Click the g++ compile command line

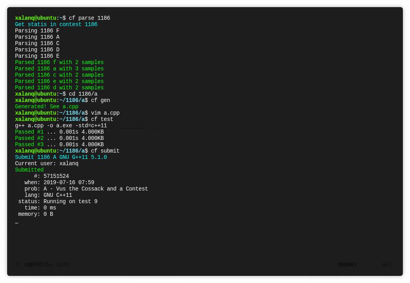(x=61, y=126)
